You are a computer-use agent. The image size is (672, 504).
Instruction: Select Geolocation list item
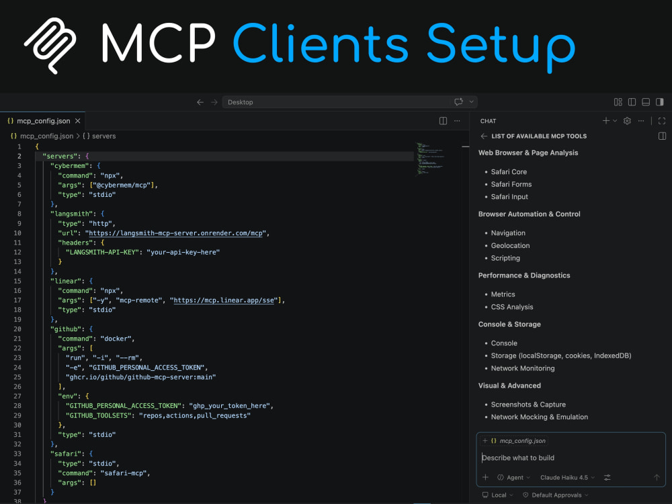(x=510, y=245)
